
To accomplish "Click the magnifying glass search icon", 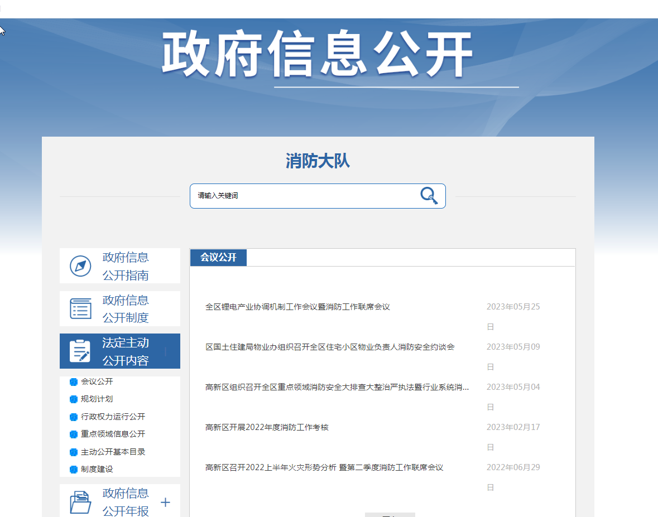I will [429, 196].
